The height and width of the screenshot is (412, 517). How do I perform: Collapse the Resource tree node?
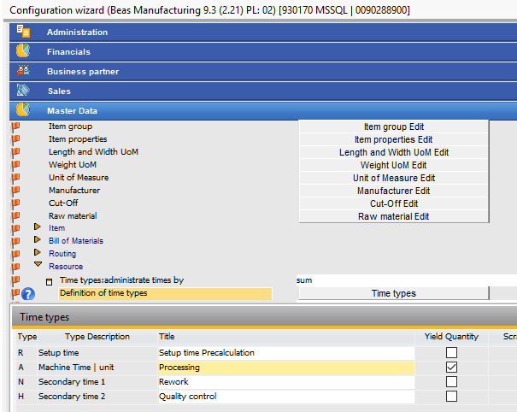tap(37, 266)
